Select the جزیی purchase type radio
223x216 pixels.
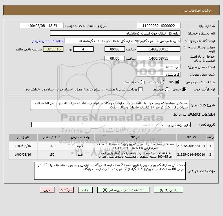(x=184, y=89)
